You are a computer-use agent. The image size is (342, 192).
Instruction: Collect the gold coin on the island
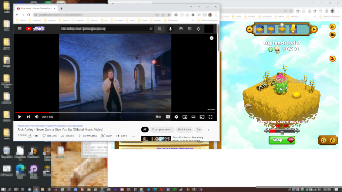(x=296, y=94)
